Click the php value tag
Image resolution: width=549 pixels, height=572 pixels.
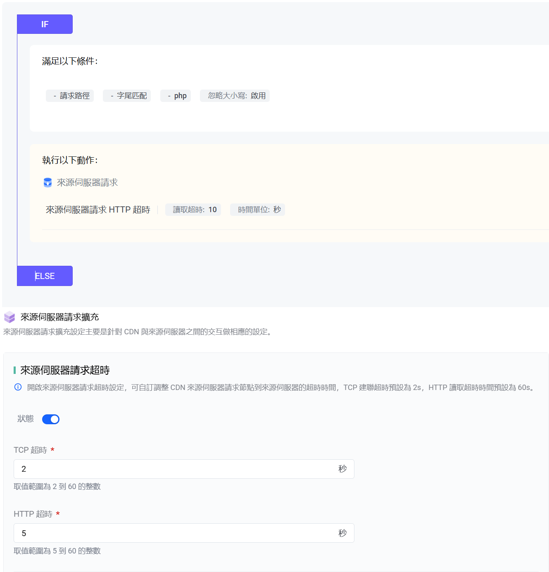click(176, 96)
